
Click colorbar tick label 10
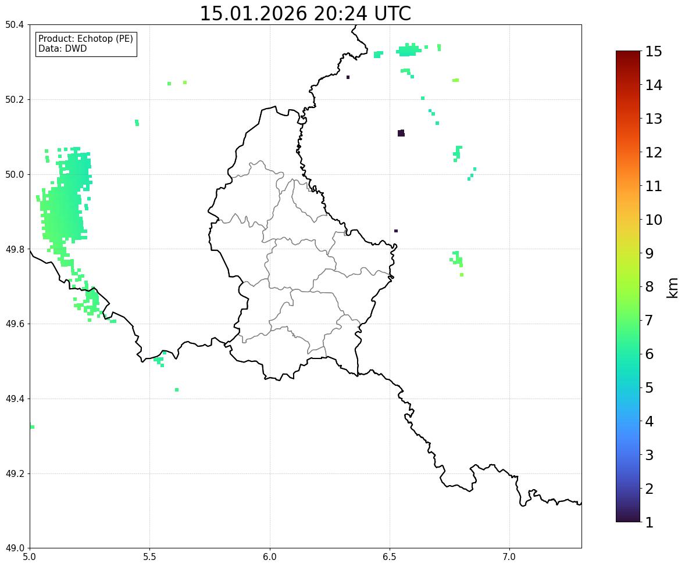click(x=654, y=220)
